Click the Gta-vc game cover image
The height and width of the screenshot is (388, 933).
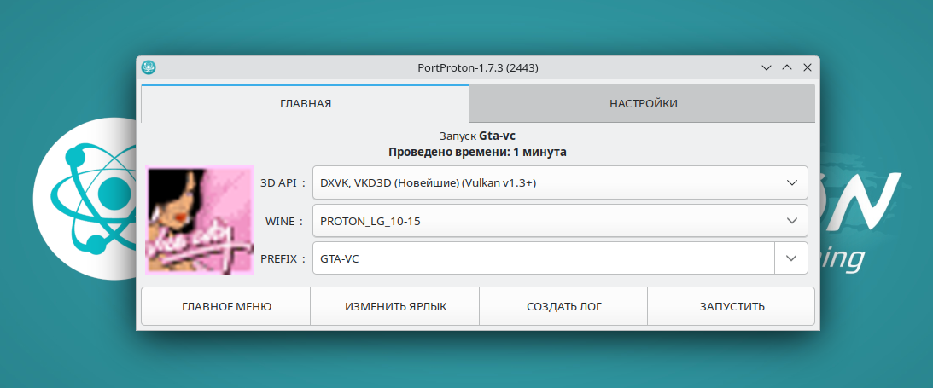(200, 220)
